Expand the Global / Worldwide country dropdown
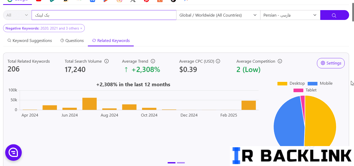 pyautogui.click(x=218, y=15)
